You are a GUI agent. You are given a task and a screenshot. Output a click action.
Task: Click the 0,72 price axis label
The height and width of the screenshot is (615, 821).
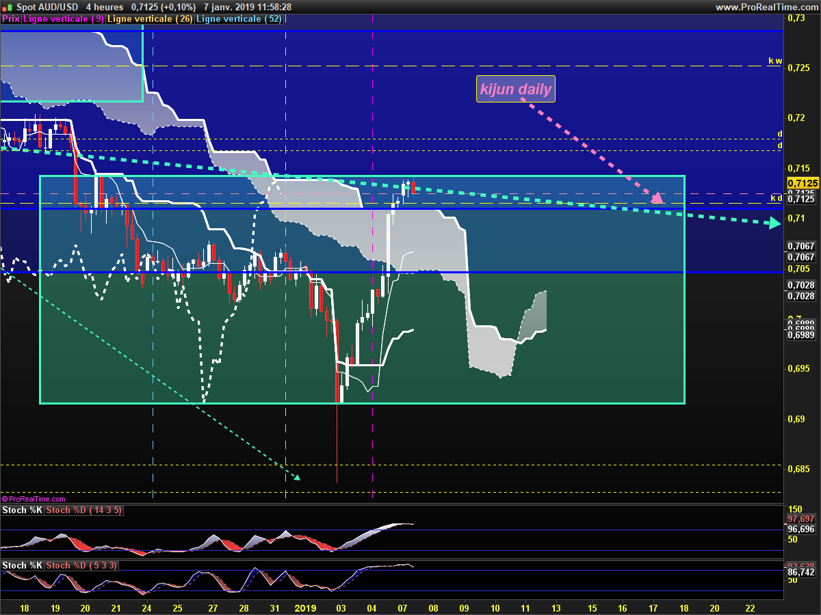click(796, 118)
